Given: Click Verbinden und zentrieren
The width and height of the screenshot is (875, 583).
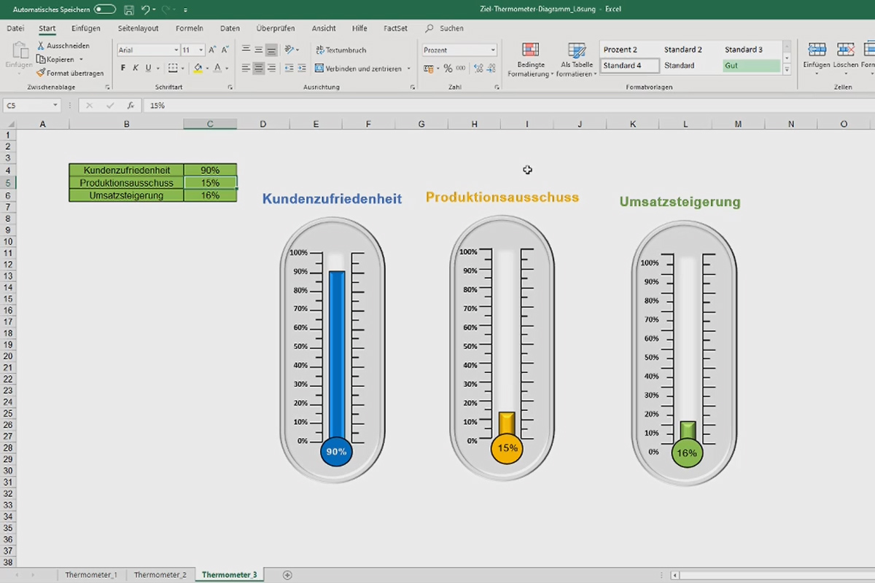Looking at the screenshot, I should point(358,69).
